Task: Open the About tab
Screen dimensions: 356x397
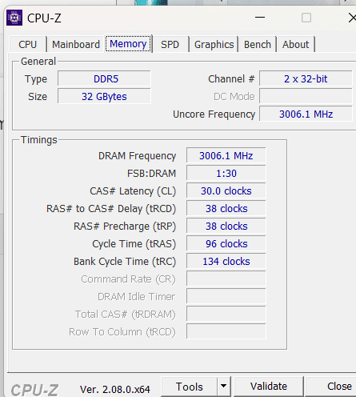Action: (x=295, y=45)
